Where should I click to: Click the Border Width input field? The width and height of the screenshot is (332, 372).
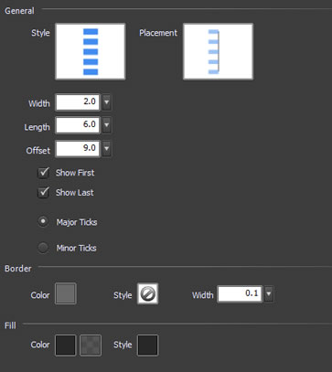point(240,293)
